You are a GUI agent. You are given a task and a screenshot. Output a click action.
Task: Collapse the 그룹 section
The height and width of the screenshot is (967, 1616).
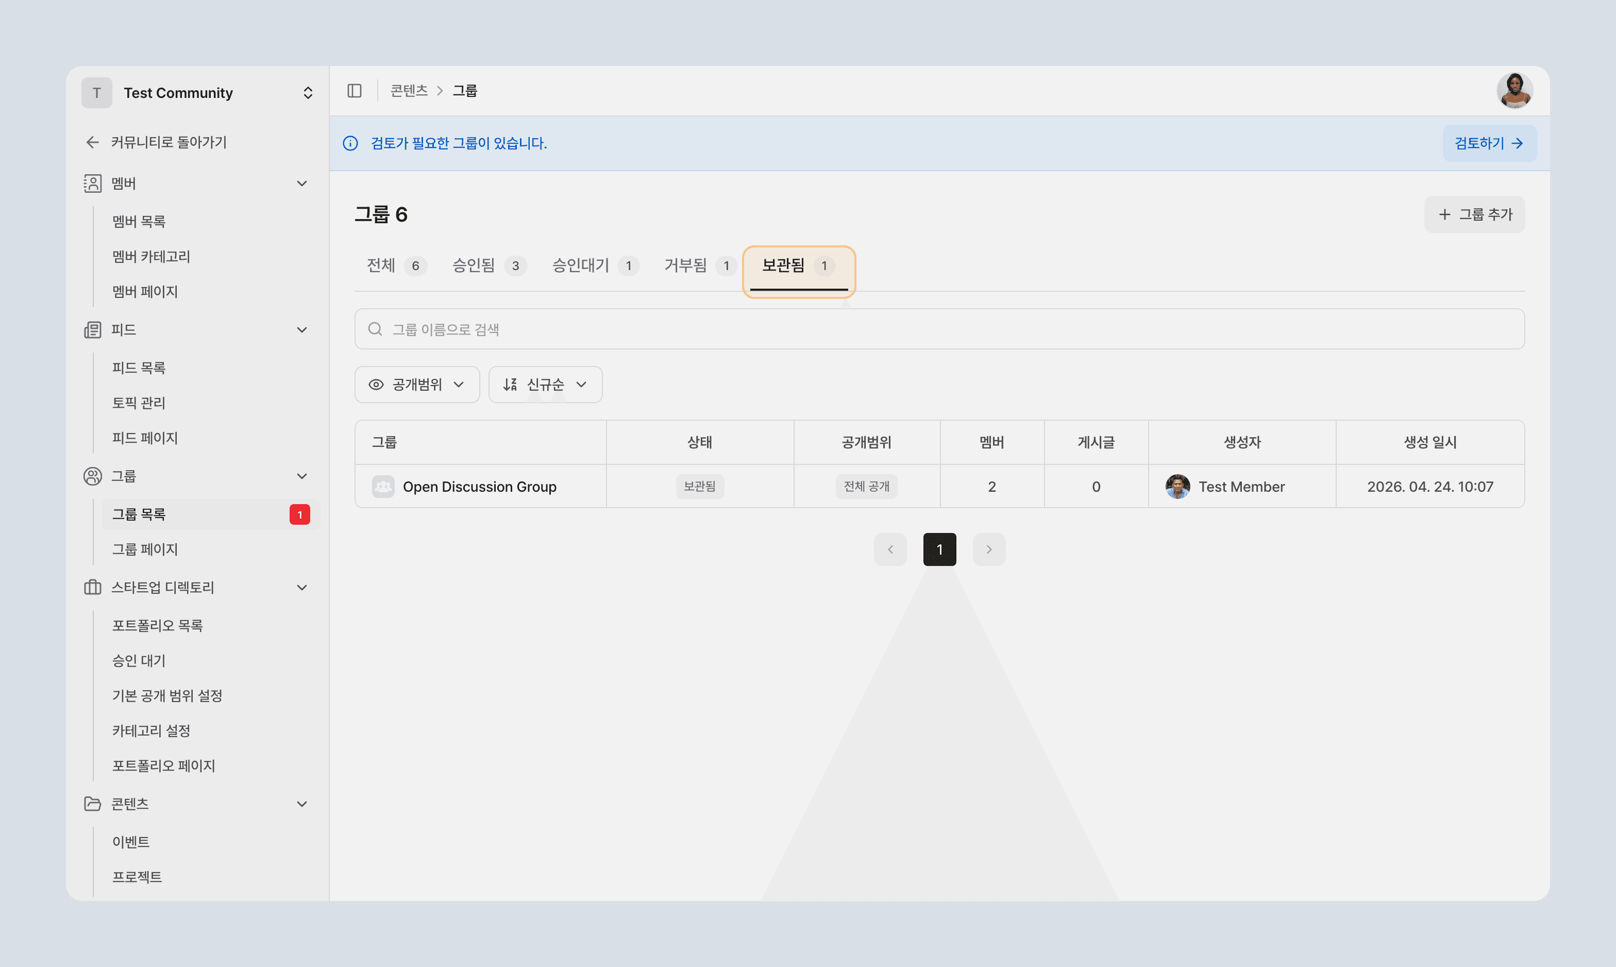302,476
